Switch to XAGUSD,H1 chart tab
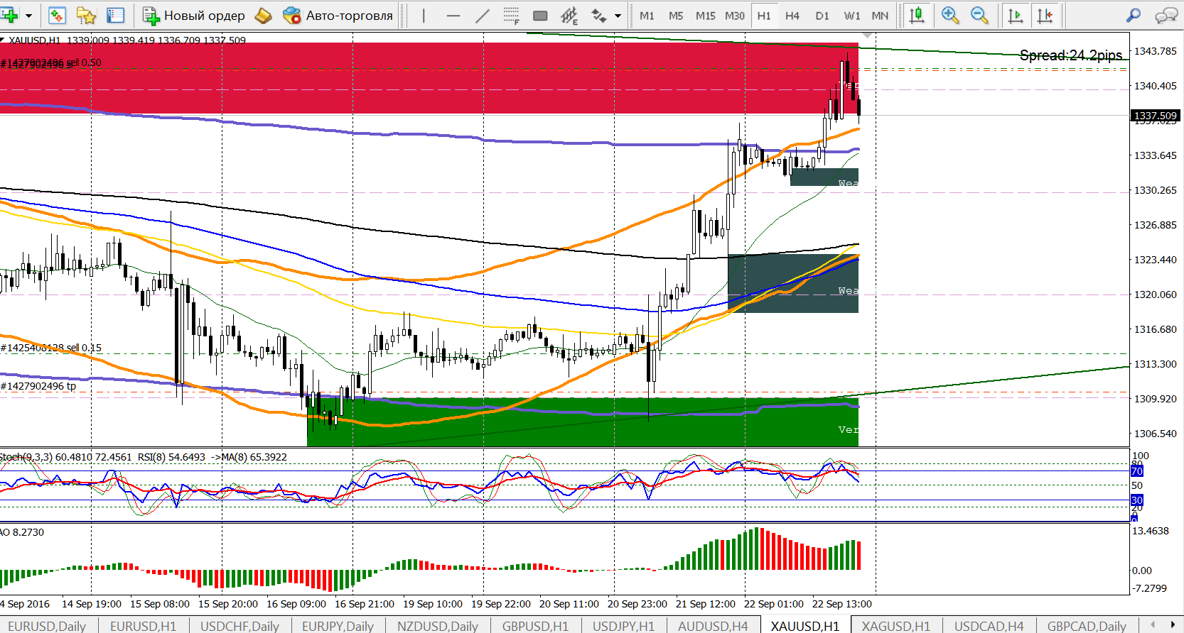This screenshot has height=633, width=1184. pos(896,626)
